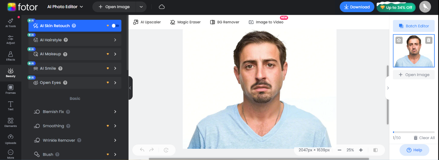Image resolution: width=439 pixels, height=160 pixels.
Task: Open the Frames sidebar panel
Action: pos(11,90)
